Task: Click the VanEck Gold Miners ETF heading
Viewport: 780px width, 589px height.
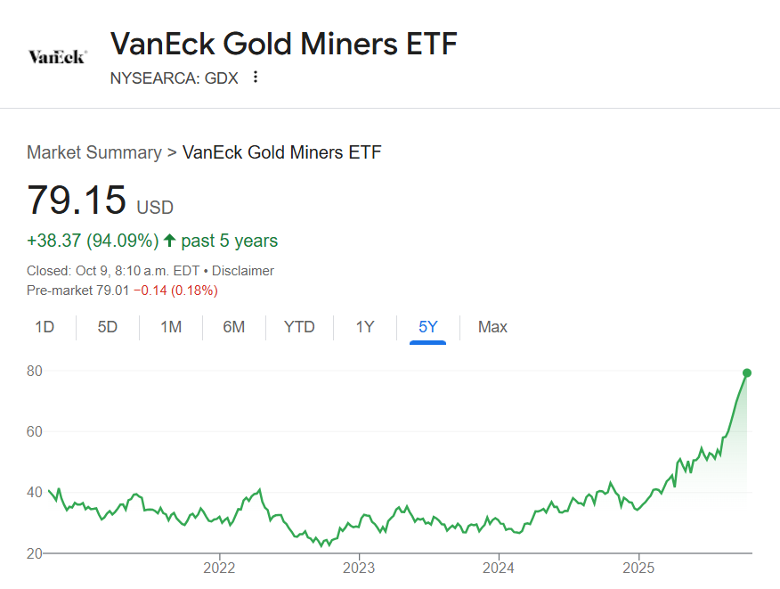Action: pyautogui.click(x=283, y=44)
